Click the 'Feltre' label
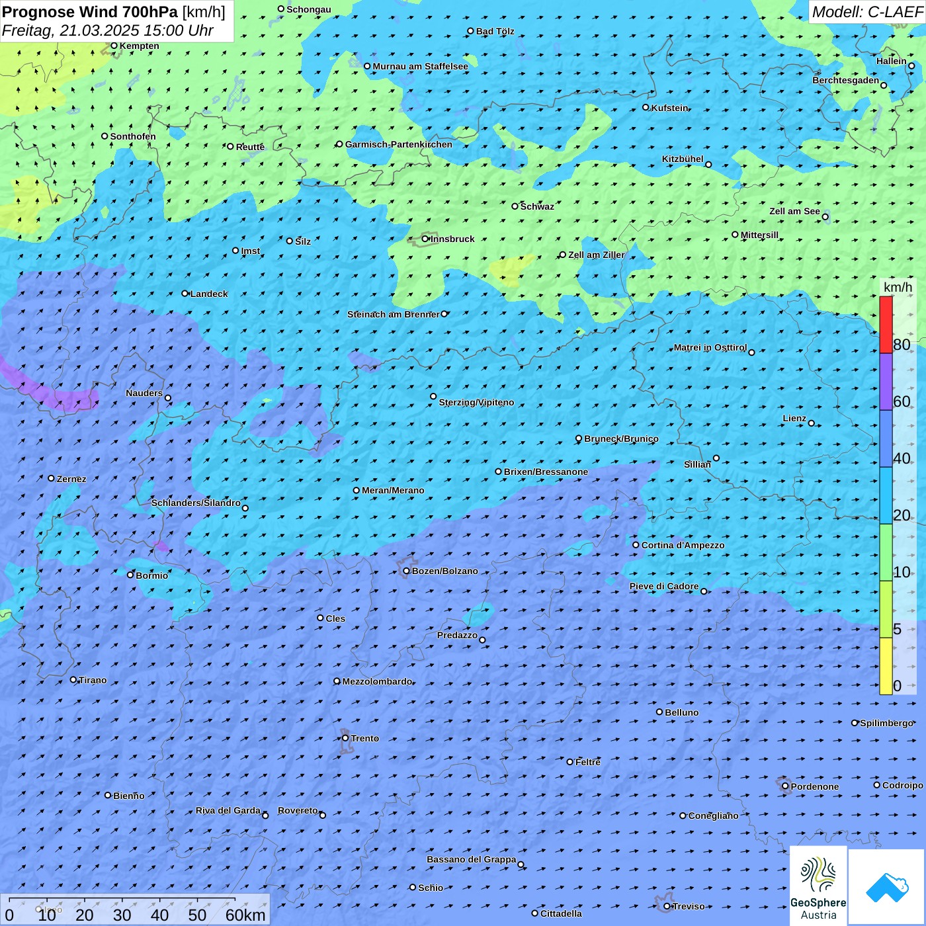The image size is (926, 926). pos(588,762)
